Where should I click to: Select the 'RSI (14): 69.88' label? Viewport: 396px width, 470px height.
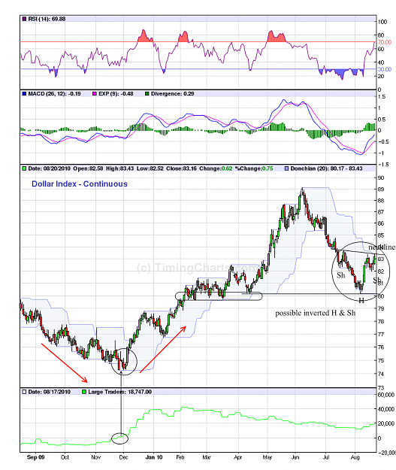coord(47,19)
